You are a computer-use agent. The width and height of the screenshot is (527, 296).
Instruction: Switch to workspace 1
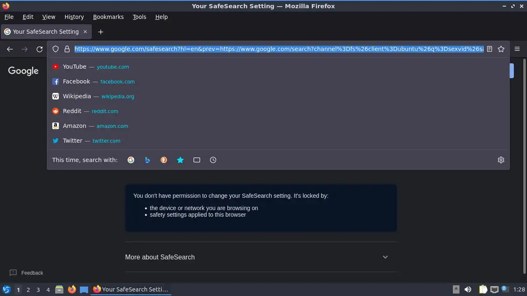click(18, 289)
